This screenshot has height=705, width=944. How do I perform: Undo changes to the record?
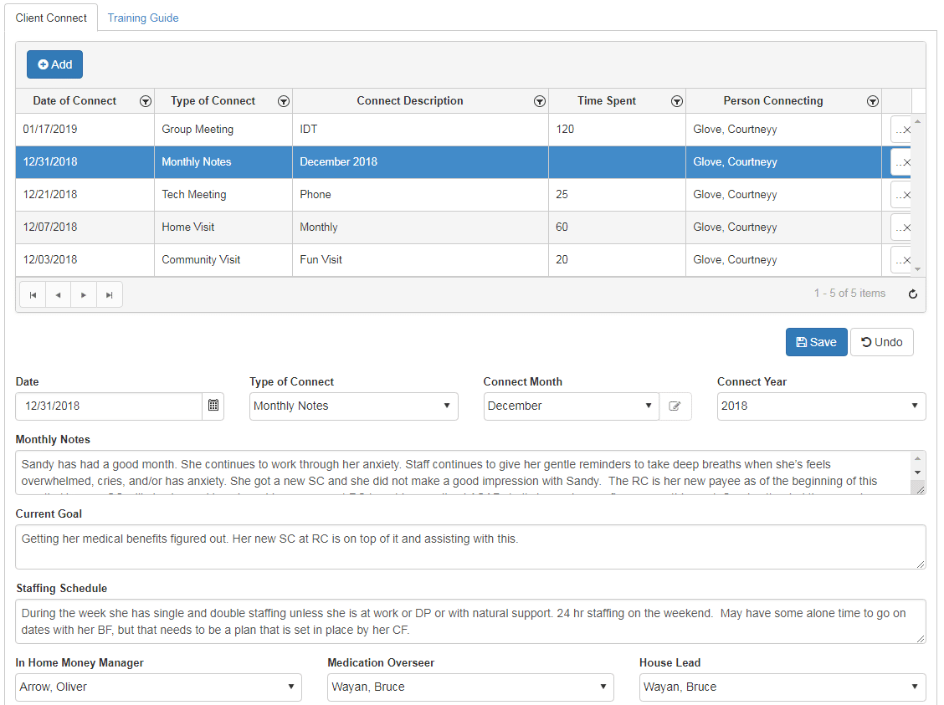click(881, 341)
